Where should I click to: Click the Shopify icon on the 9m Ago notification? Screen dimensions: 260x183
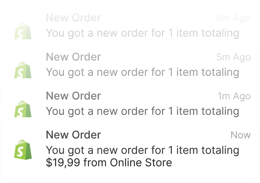[23, 31]
